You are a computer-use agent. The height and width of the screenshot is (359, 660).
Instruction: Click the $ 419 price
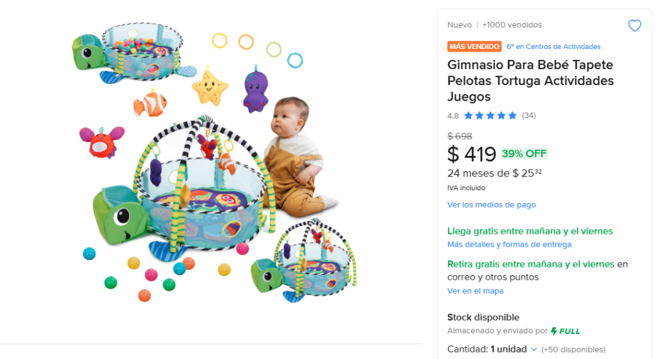[472, 154]
